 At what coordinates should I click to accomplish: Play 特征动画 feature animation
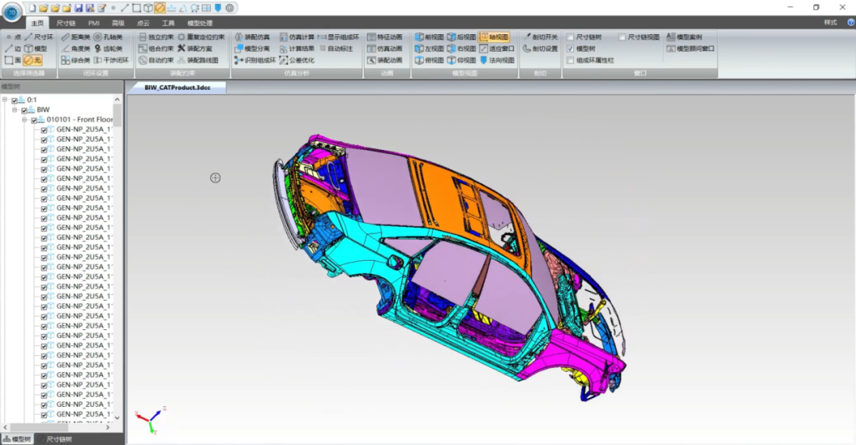point(385,37)
